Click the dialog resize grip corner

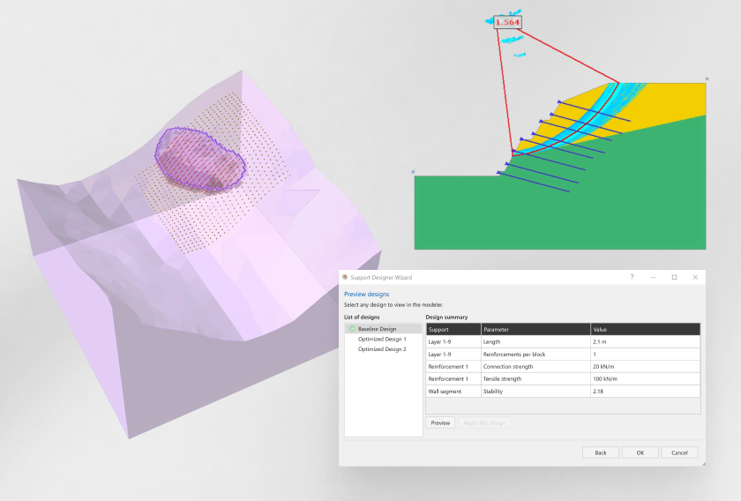(703, 463)
